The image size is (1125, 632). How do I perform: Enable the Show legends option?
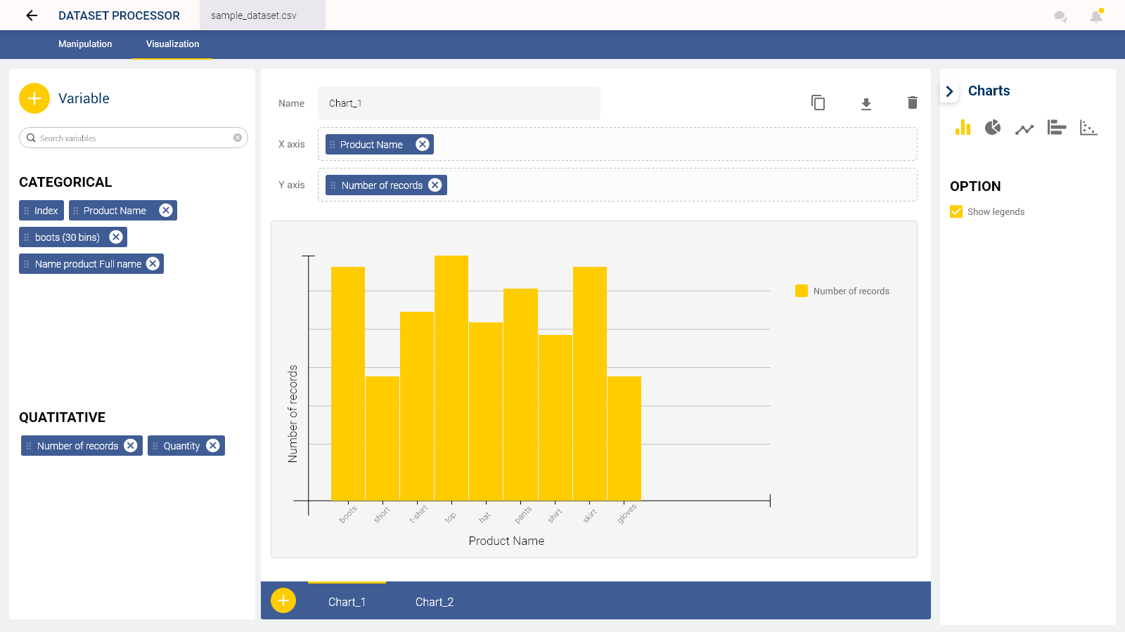(956, 211)
